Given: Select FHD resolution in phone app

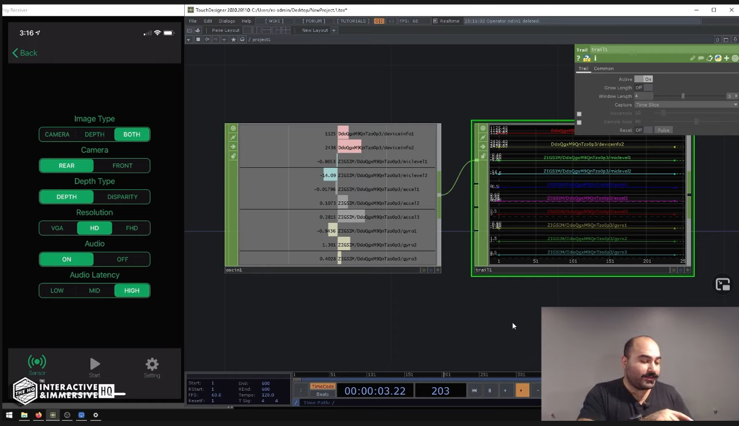Looking at the screenshot, I should [132, 228].
